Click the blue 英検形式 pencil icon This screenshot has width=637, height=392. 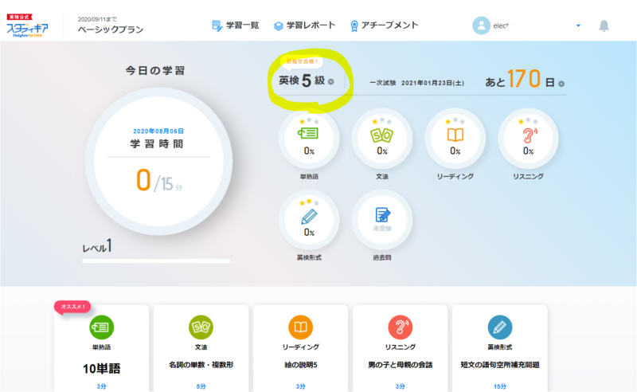500,327
